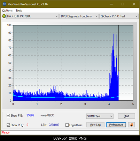This screenshot has height=141, width=140.
Task: Click the Start button
Action: [126, 116]
